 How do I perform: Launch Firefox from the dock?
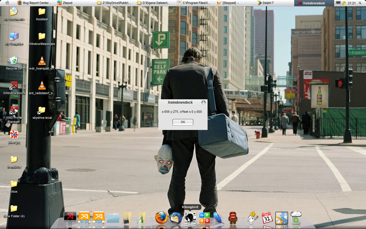(162, 218)
